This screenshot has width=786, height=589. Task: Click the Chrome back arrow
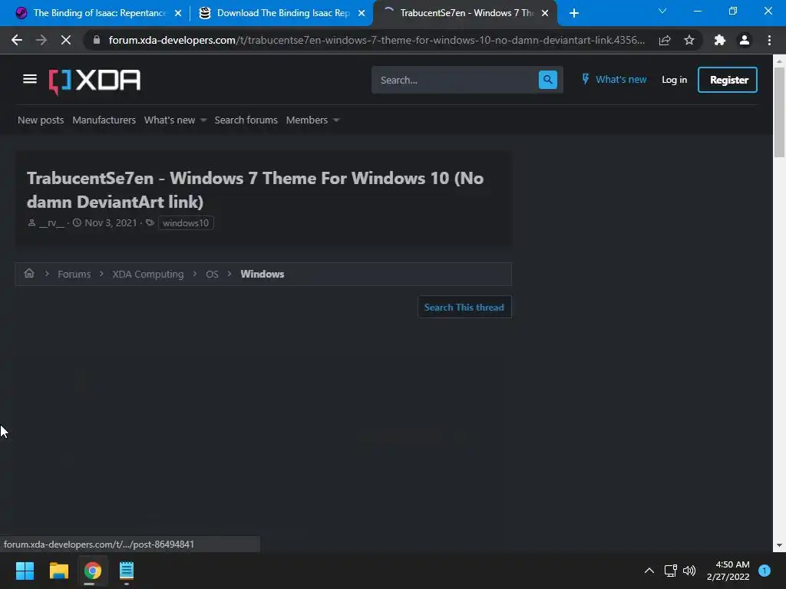point(17,40)
